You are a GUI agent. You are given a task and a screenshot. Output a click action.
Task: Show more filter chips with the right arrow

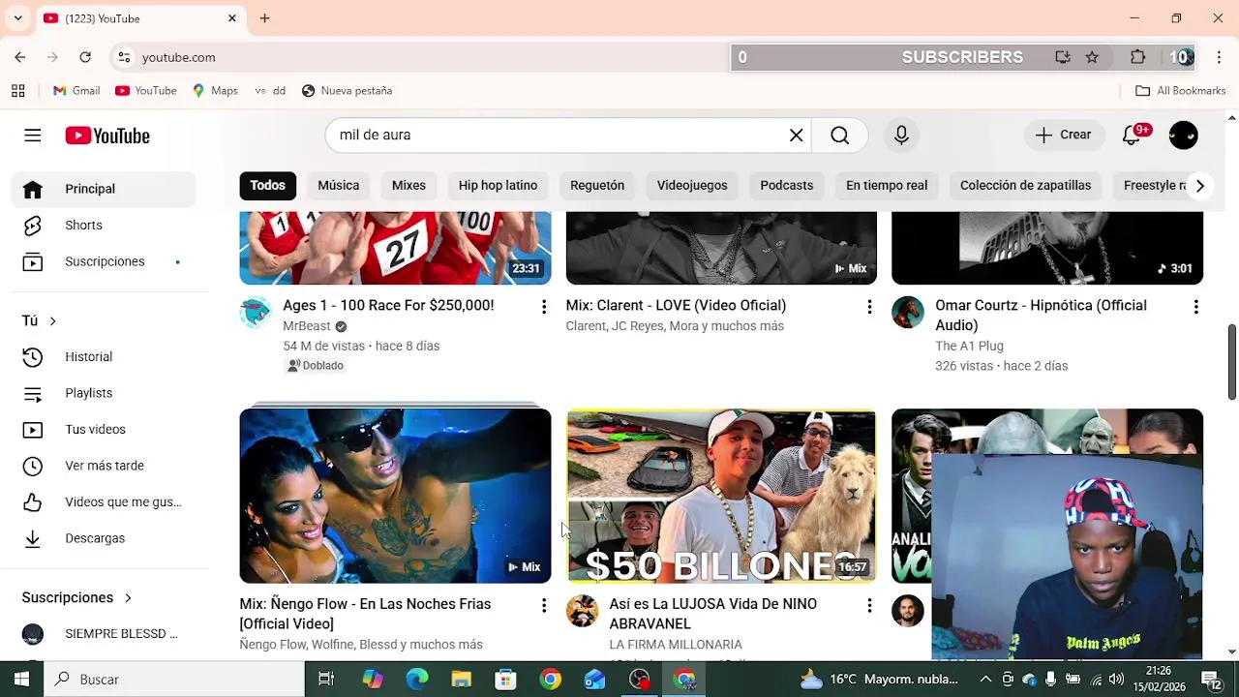[1199, 186]
